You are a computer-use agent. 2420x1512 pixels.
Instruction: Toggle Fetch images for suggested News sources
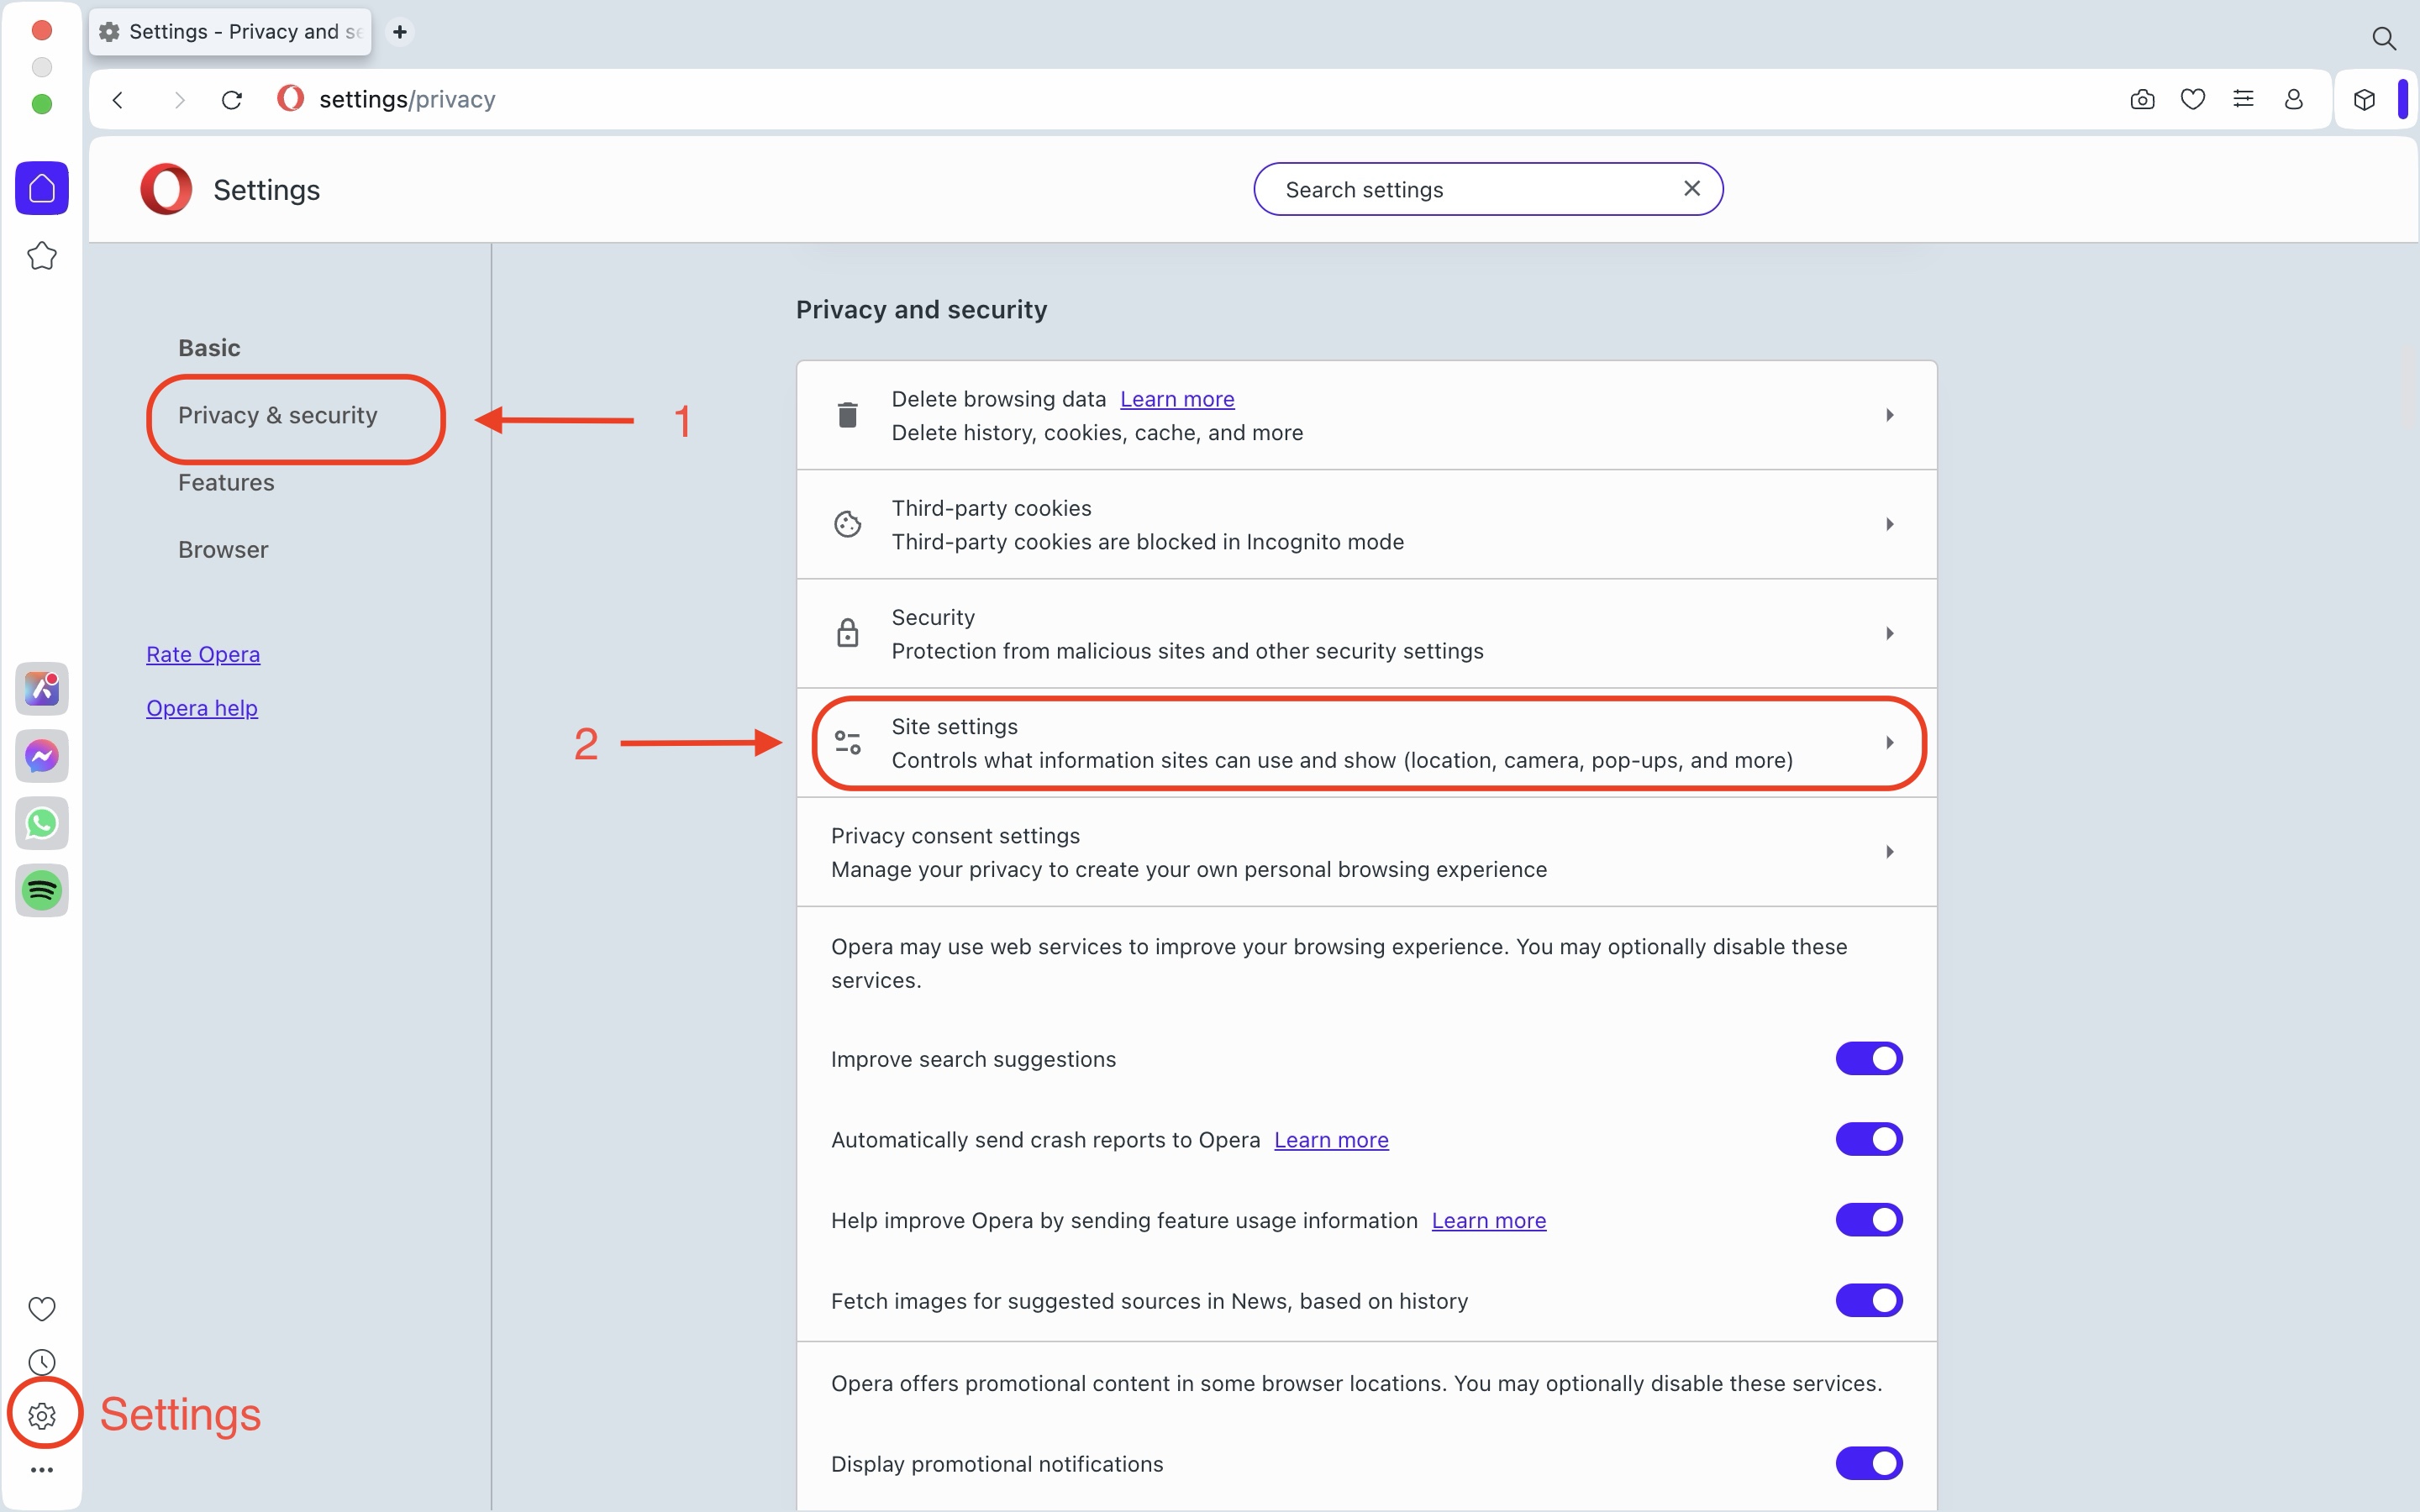pyautogui.click(x=1868, y=1300)
